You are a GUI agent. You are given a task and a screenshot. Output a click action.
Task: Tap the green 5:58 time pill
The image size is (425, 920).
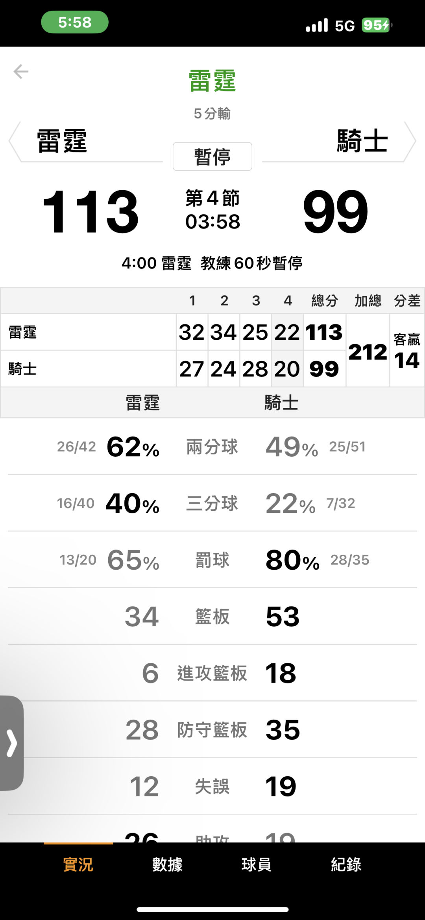click(75, 22)
